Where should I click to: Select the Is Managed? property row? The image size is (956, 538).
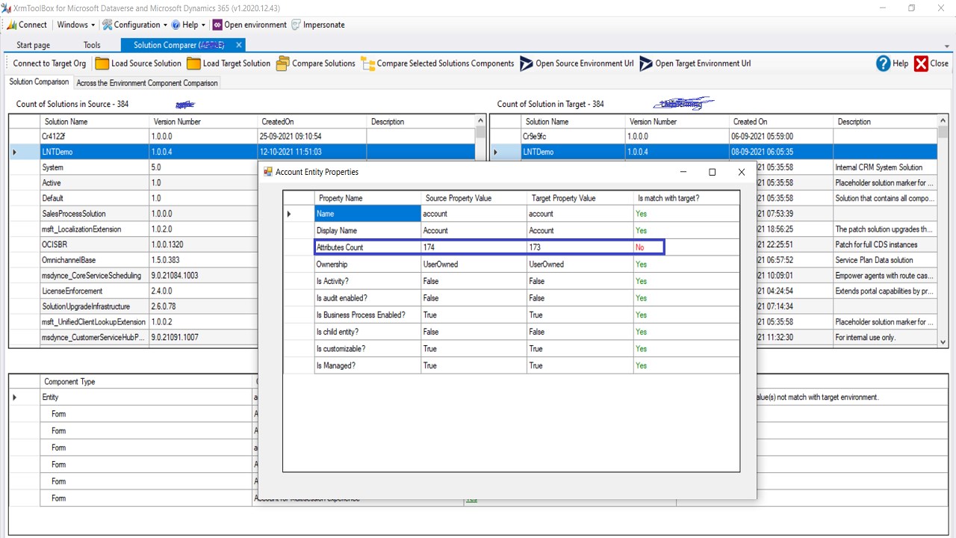[x=512, y=365]
